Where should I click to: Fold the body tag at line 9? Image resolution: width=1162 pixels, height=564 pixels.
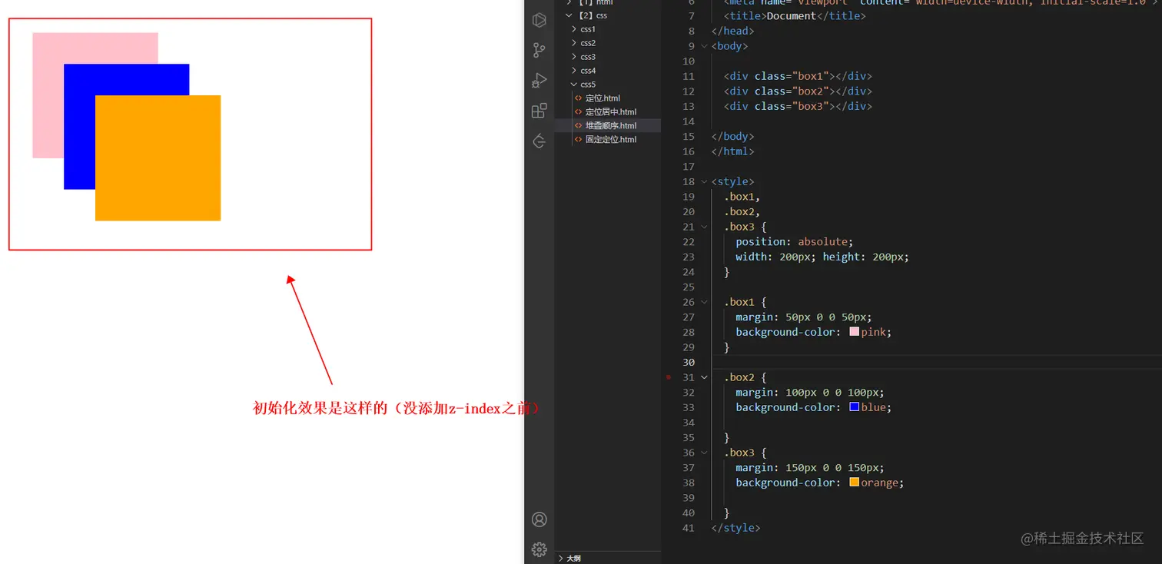(x=704, y=46)
